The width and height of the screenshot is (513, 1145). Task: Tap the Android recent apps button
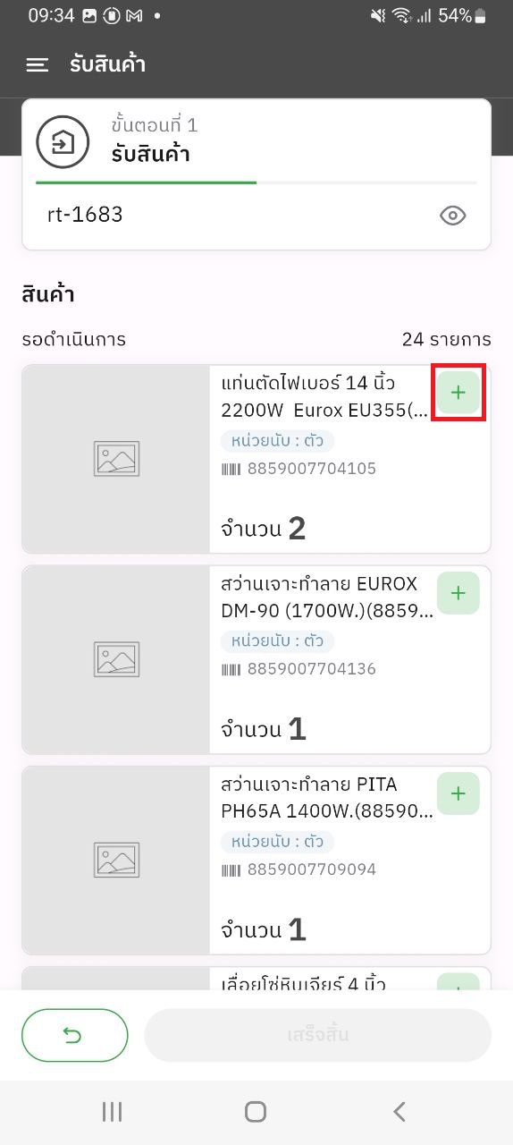tap(112, 1112)
